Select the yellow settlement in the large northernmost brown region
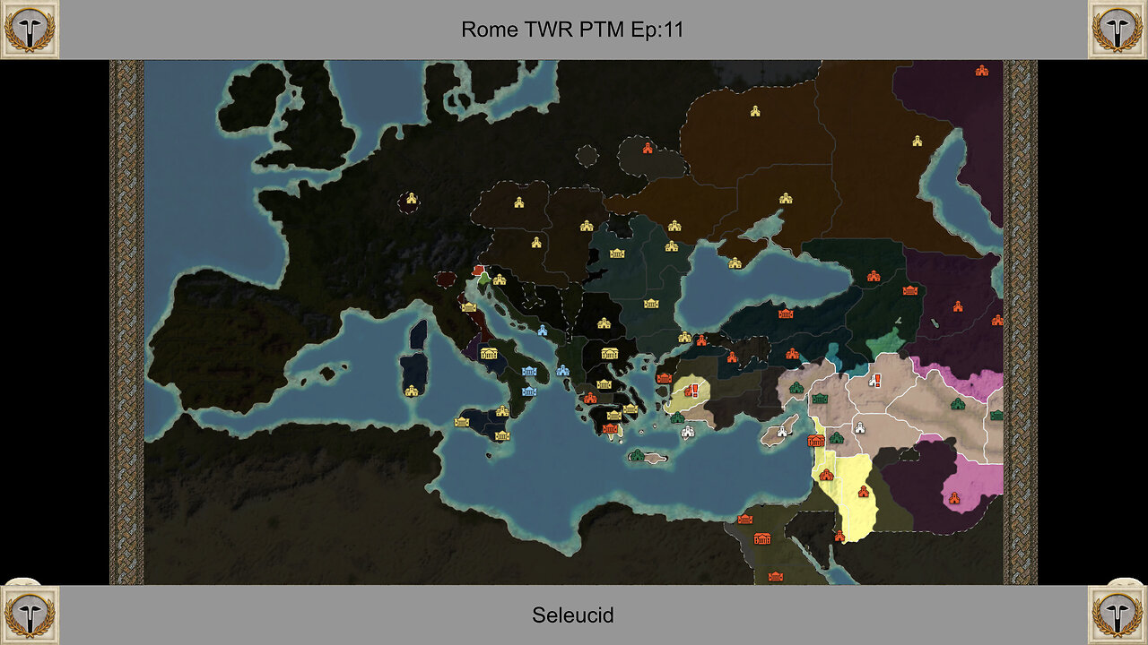 point(755,111)
